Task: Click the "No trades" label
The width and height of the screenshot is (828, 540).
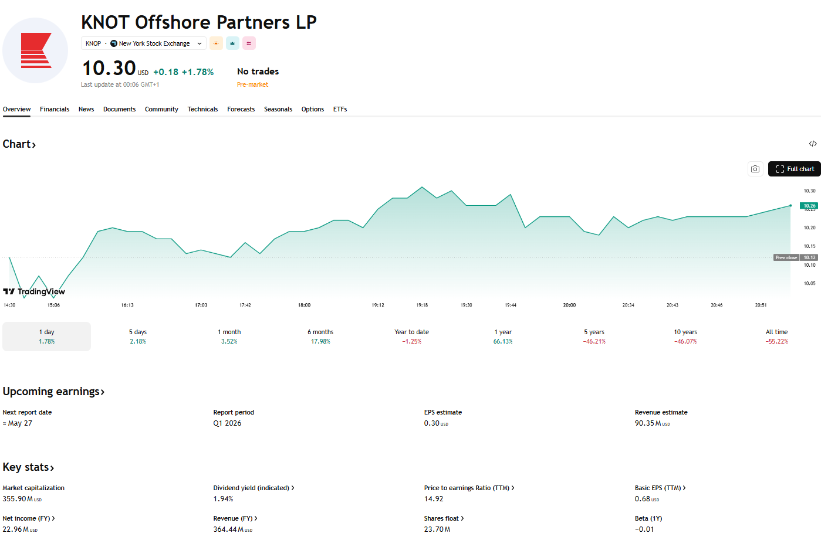Action: click(258, 72)
